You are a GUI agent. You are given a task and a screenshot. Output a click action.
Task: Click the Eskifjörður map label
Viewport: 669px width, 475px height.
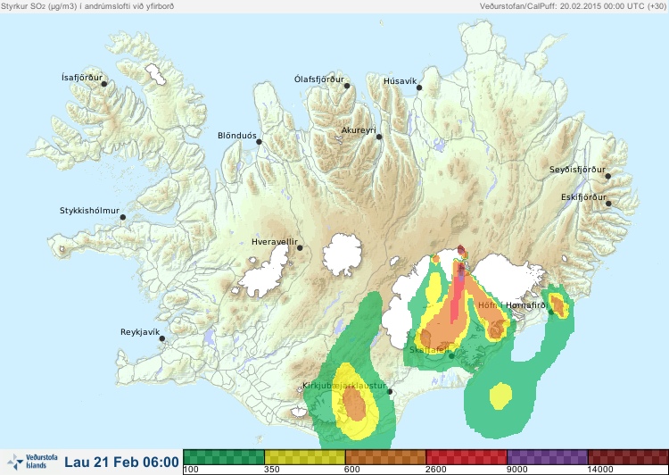583,197
